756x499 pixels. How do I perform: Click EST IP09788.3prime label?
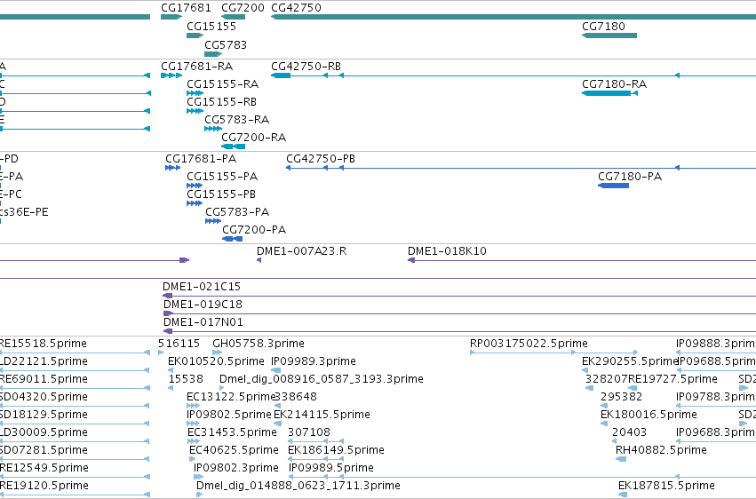pyautogui.click(x=716, y=398)
